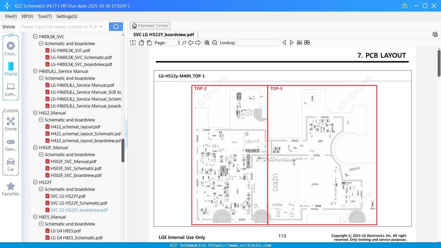Open the model number search dropdown
The width and height of the screenshot is (441, 248).
[x=102, y=26]
